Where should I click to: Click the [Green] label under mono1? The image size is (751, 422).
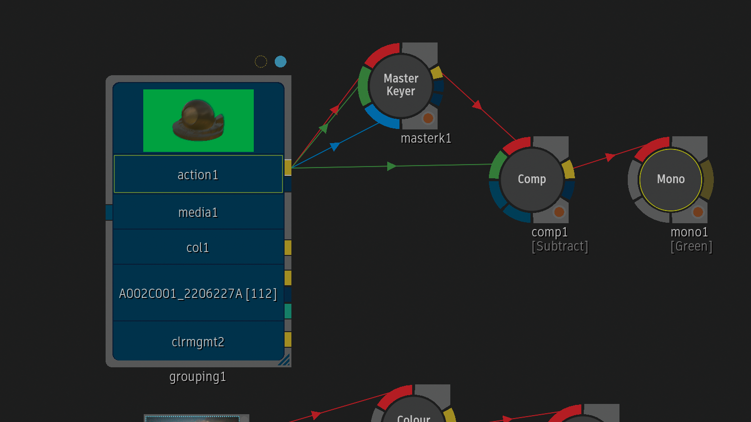pyautogui.click(x=691, y=246)
